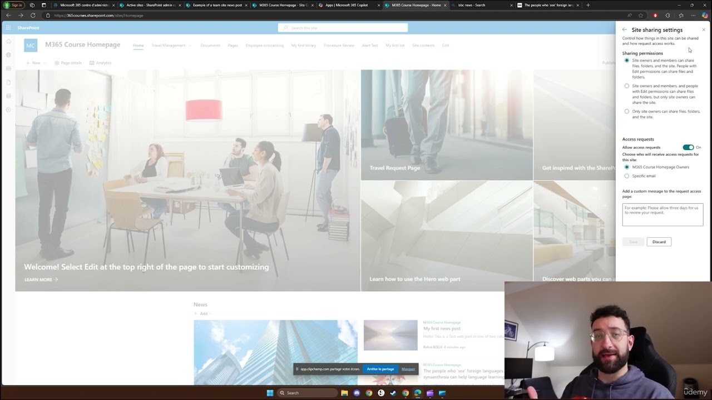Open the Procedure Review nav link

click(339, 46)
